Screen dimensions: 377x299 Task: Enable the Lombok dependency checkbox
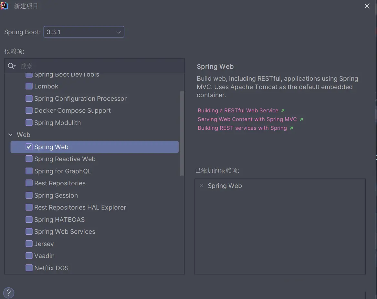click(29, 86)
